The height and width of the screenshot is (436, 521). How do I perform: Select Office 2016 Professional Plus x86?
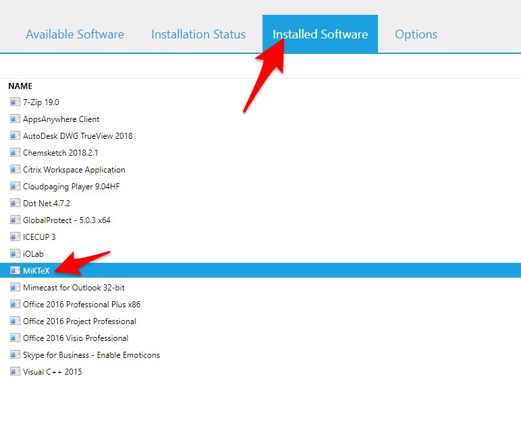[82, 305]
